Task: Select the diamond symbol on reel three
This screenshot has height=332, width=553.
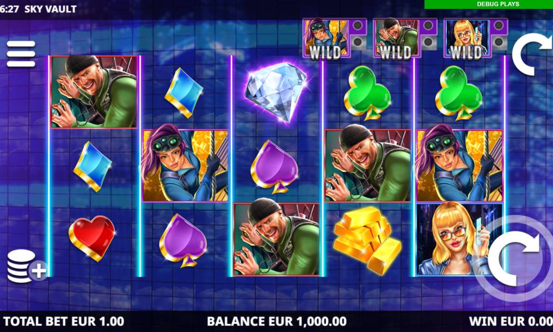Action: coord(276,91)
